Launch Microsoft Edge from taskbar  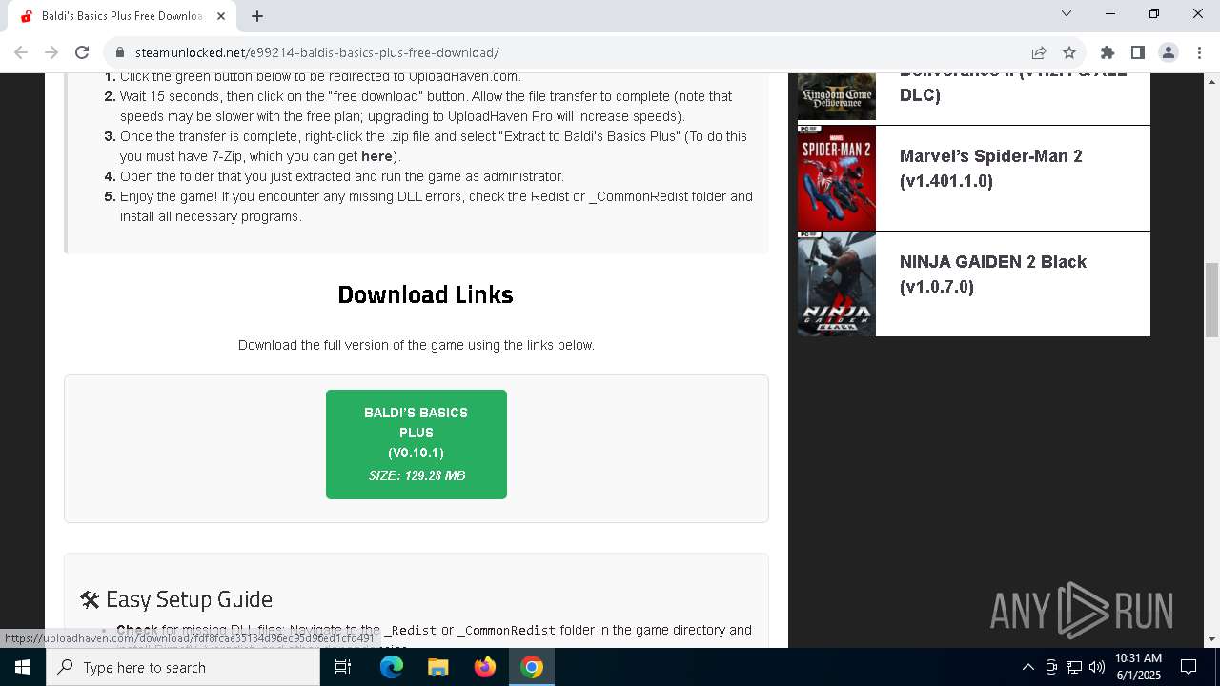coord(392,667)
